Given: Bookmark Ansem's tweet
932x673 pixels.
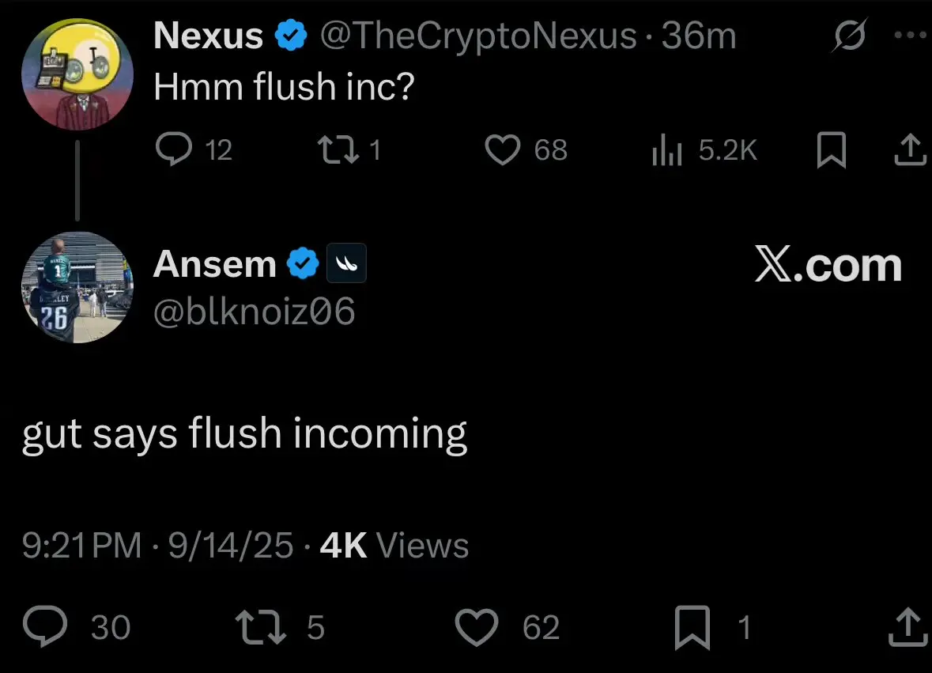Looking at the screenshot, I should click(x=692, y=627).
